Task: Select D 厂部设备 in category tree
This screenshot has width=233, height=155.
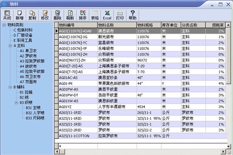Action: (23, 35)
